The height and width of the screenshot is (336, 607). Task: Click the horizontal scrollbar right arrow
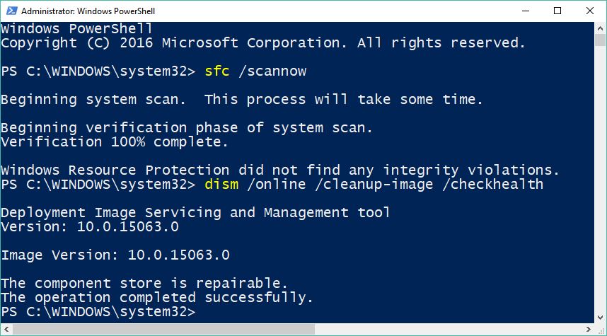(x=589, y=330)
